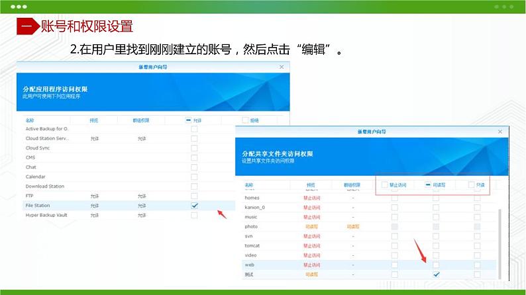
Task: Enable allow checkbox for FTP
Action: tap(194, 196)
